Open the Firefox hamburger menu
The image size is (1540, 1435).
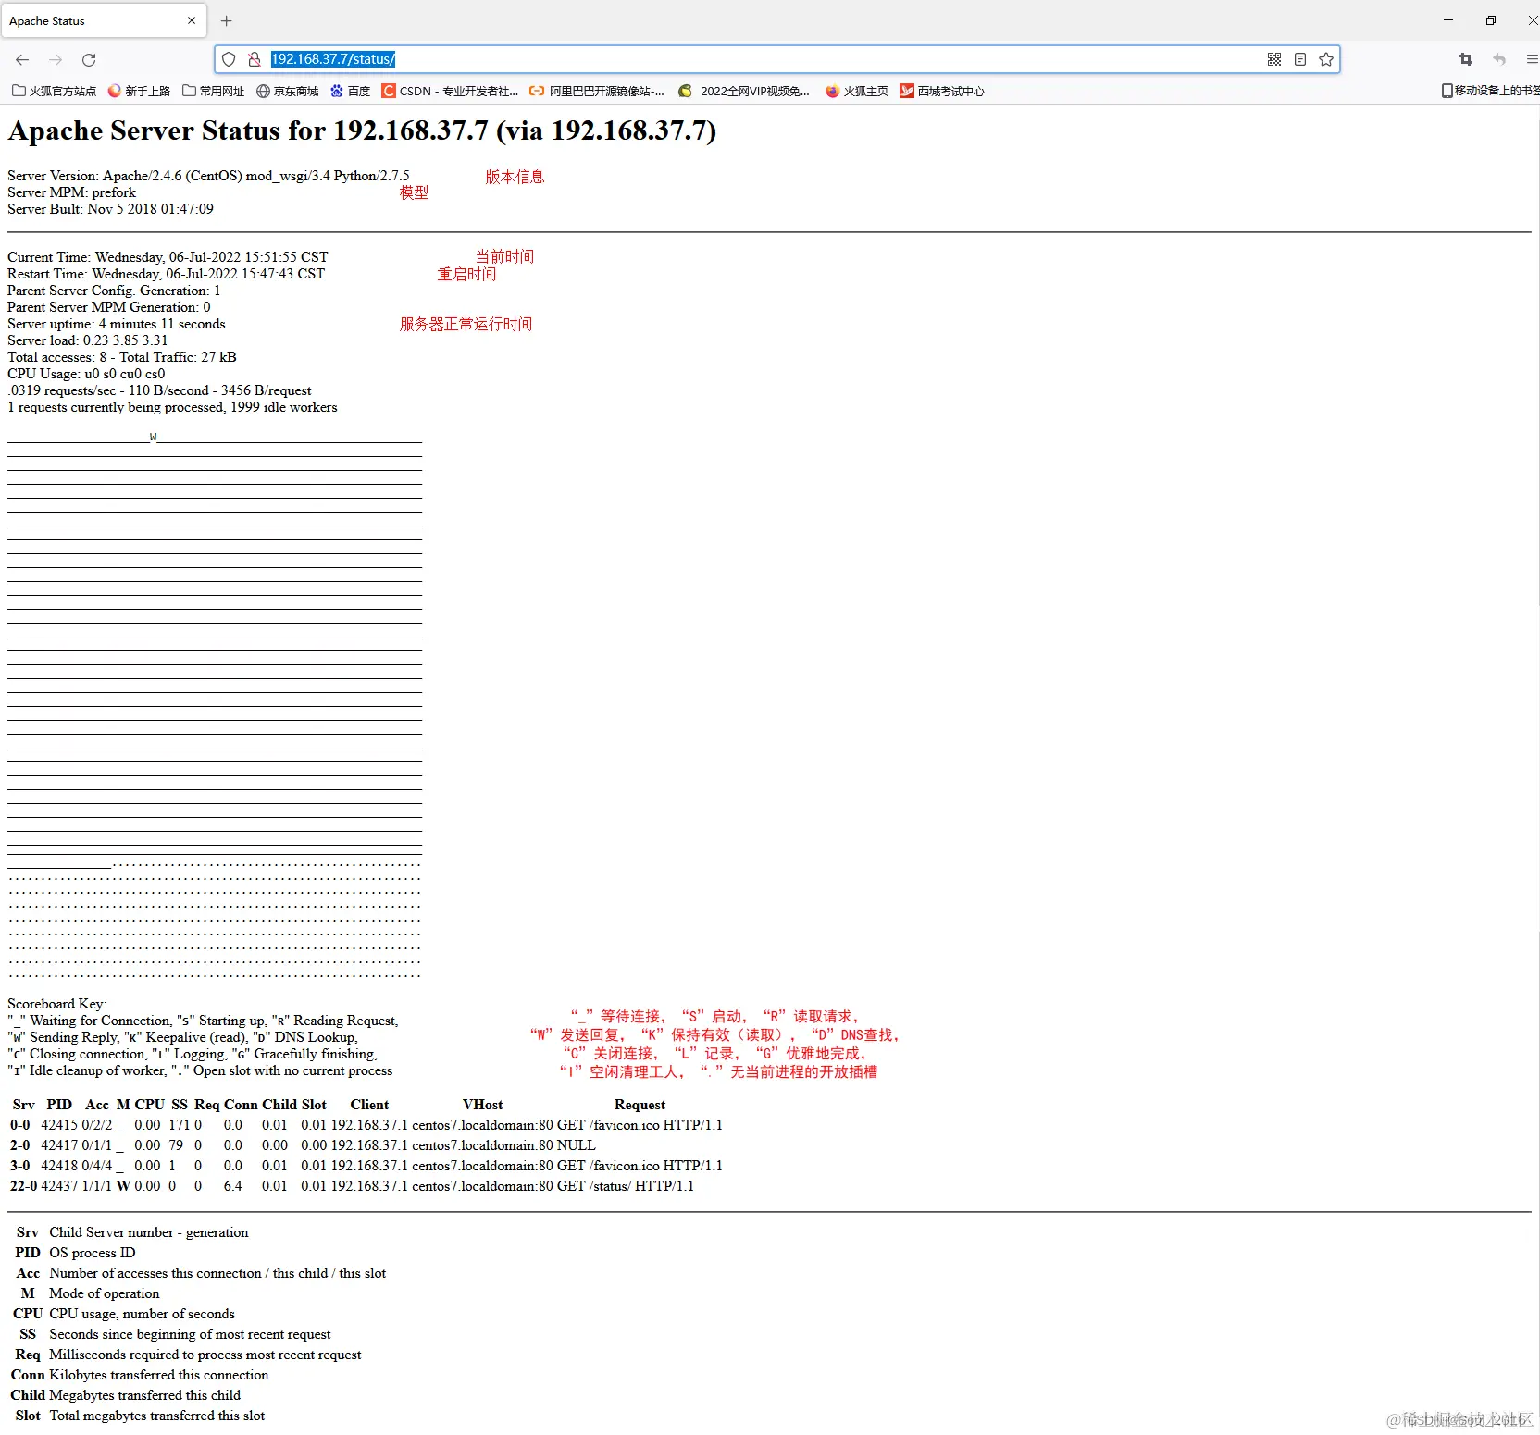coord(1532,59)
